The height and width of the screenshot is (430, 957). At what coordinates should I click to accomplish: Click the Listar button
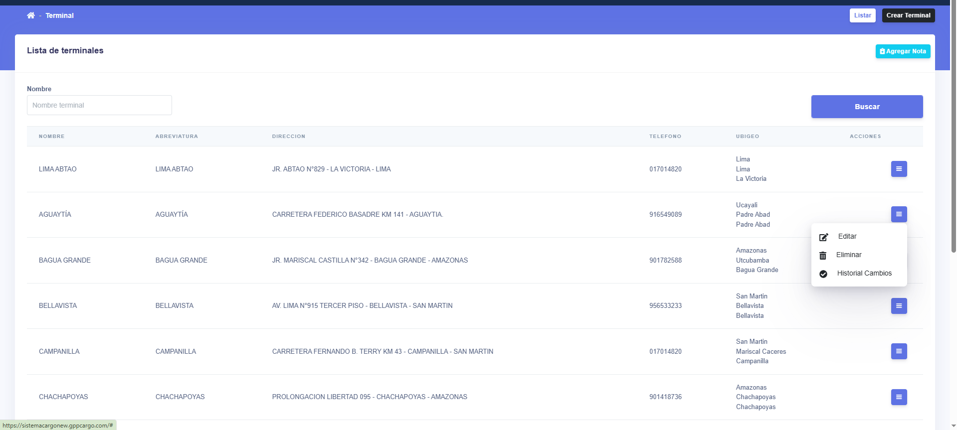point(862,15)
